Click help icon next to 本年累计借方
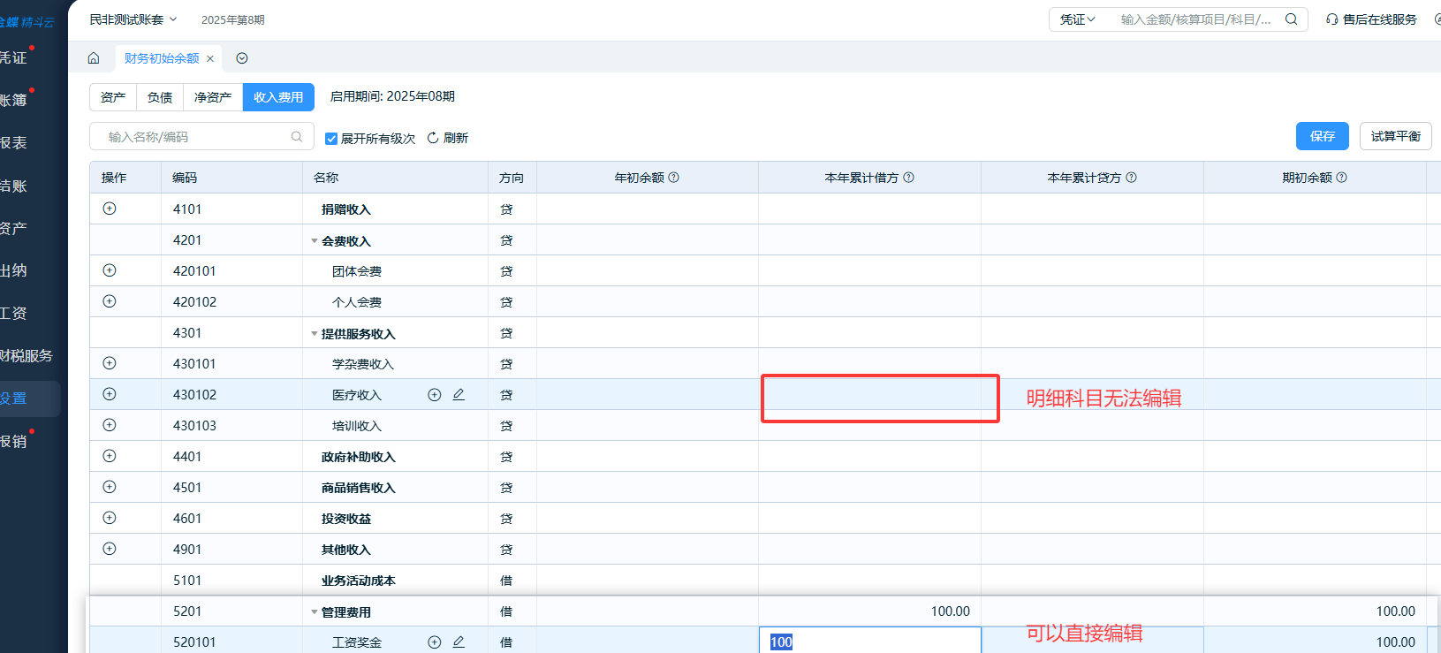 click(x=909, y=178)
